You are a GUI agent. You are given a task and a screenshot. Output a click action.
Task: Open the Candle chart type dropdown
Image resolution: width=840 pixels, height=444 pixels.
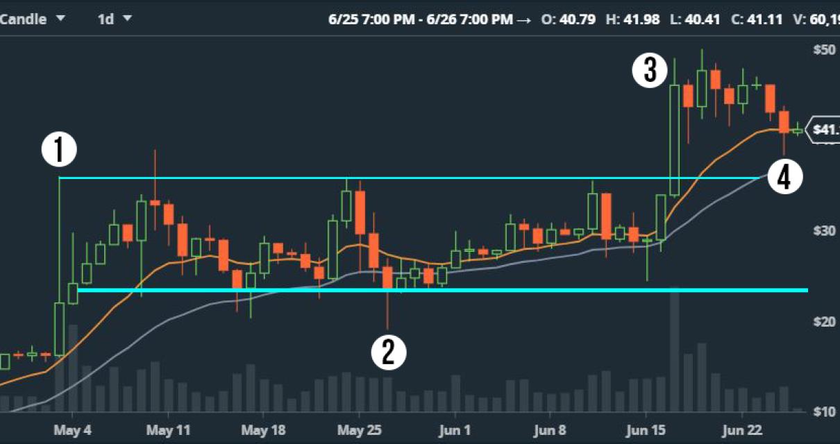click(x=32, y=19)
